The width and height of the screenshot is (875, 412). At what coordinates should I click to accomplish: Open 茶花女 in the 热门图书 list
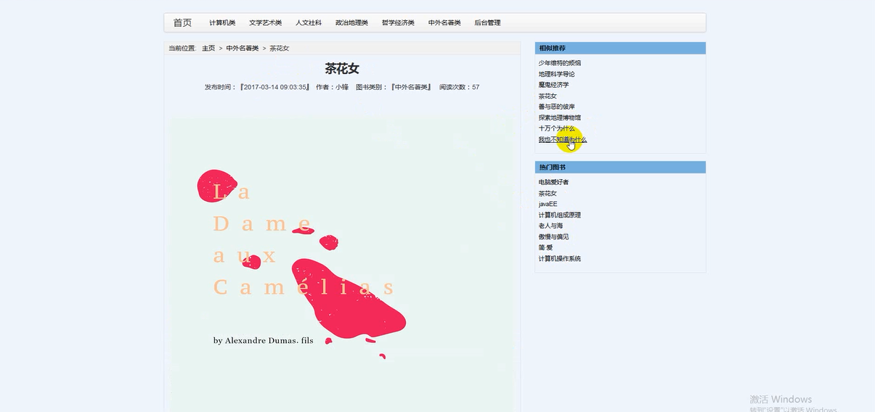tap(548, 194)
